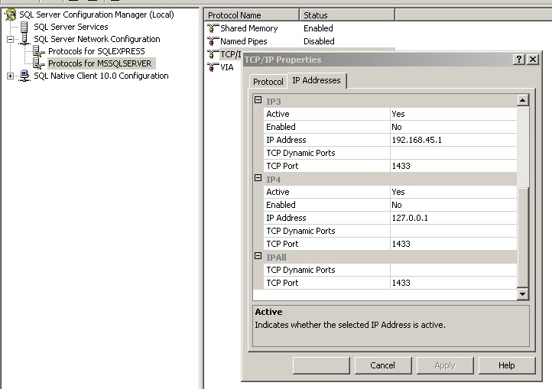Image resolution: width=552 pixels, height=389 pixels.
Task: Click the Help button
Action: tap(507, 365)
